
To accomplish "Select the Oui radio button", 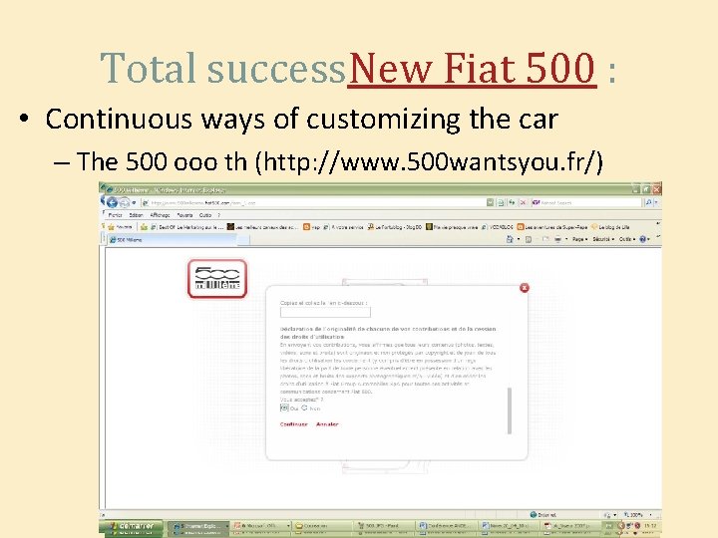I will (x=284, y=407).
